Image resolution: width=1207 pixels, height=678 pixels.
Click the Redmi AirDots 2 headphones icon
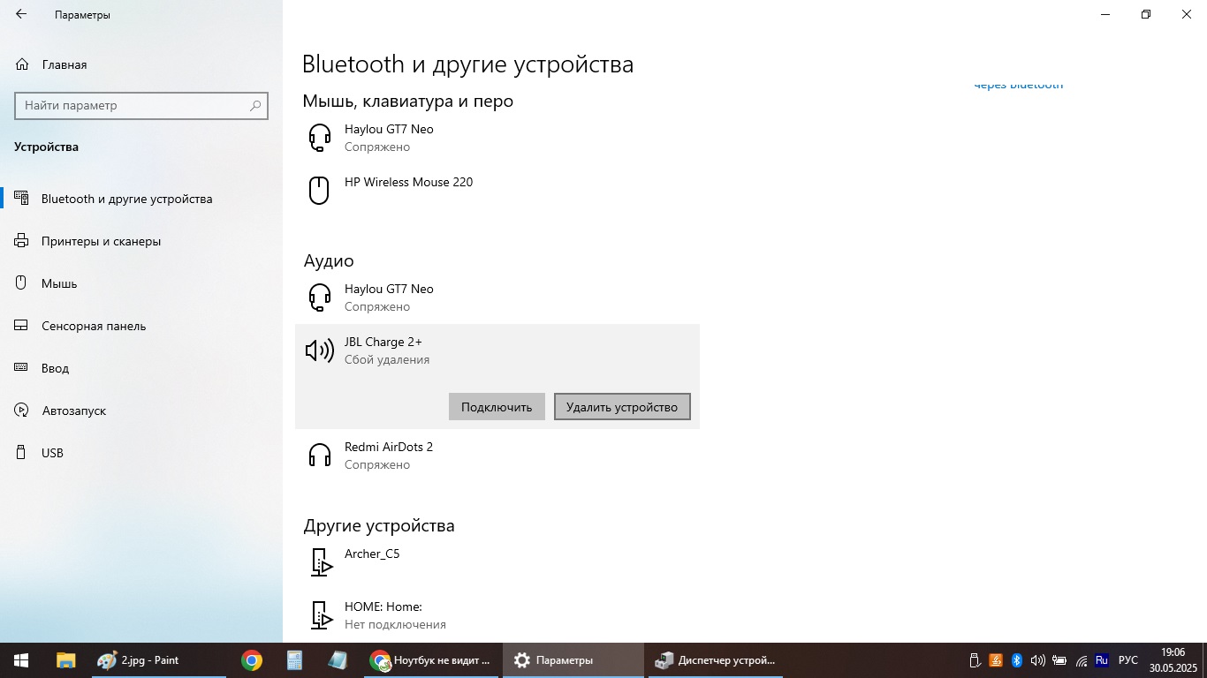click(x=319, y=456)
